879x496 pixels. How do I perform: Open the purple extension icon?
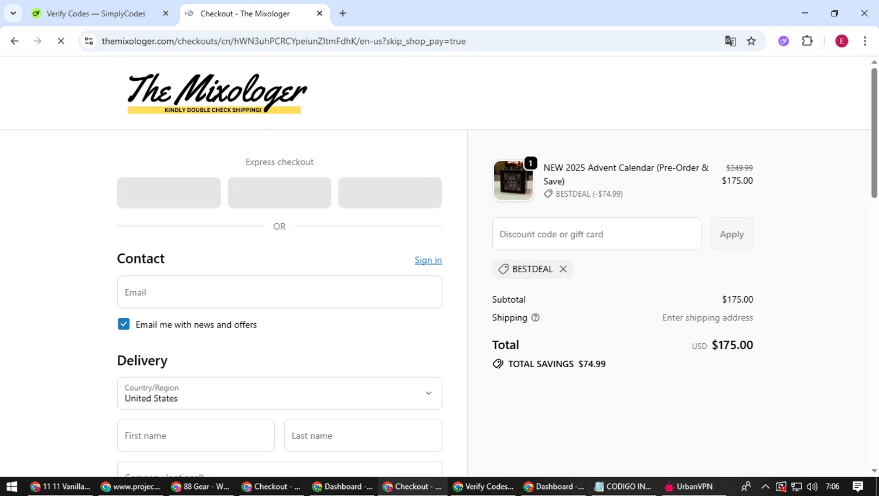point(783,41)
